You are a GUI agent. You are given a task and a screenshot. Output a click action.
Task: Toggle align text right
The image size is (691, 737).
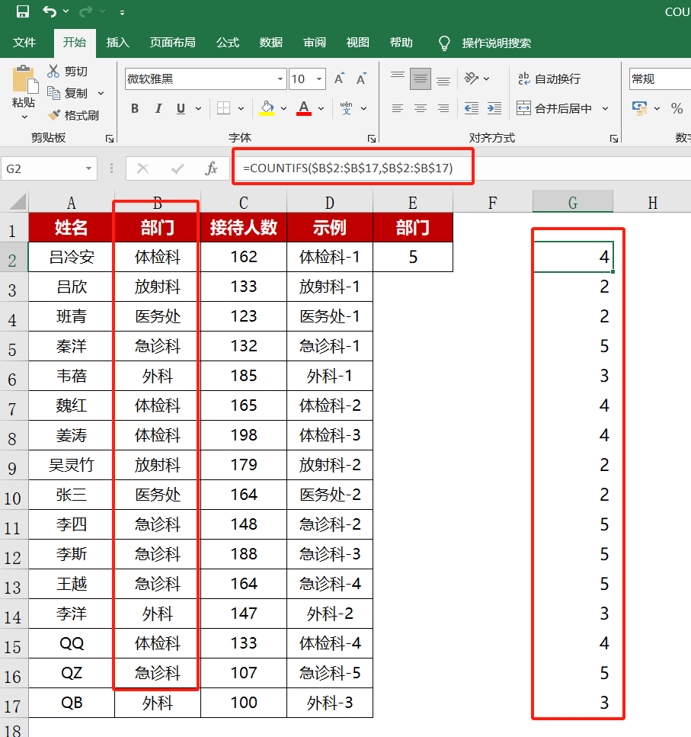coord(443,108)
